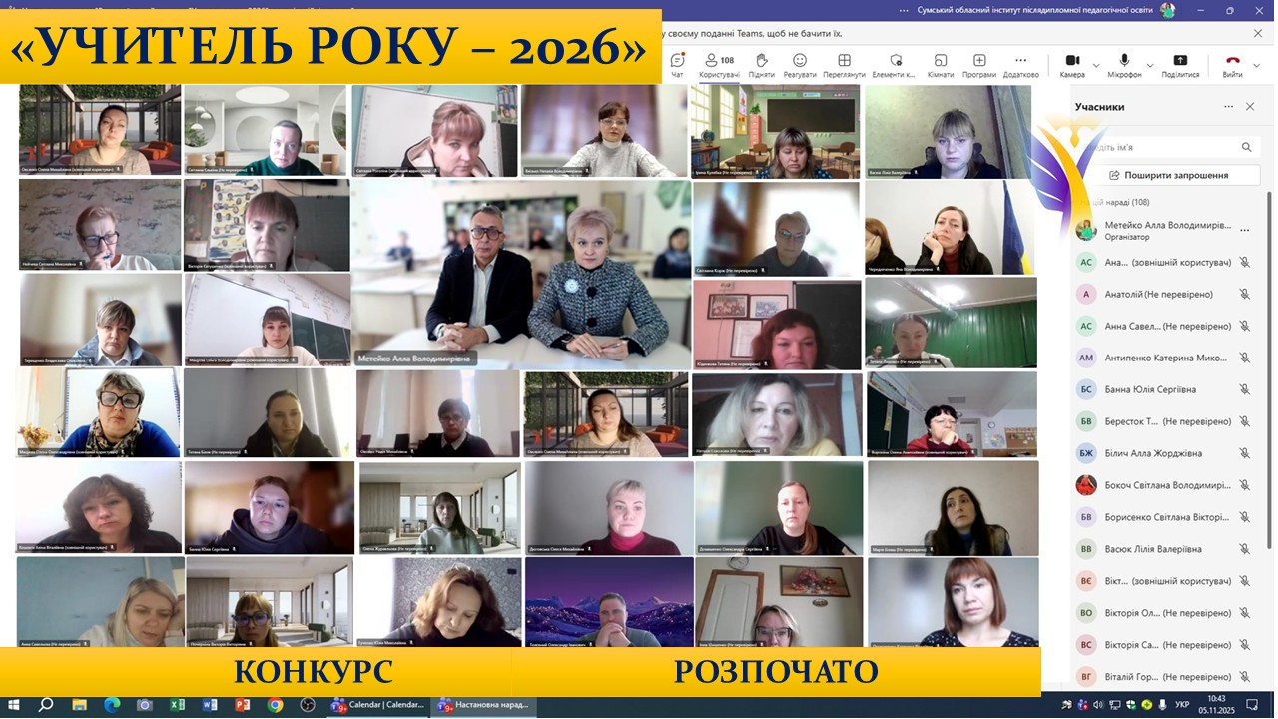The width and height of the screenshot is (1278, 719).
Task: Click muted mic icon beside Білич Алла Жорджівна
Action: click(x=1244, y=453)
